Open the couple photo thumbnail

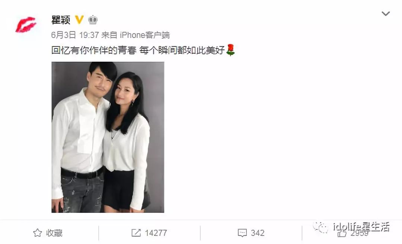pyautogui.click(x=108, y=137)
